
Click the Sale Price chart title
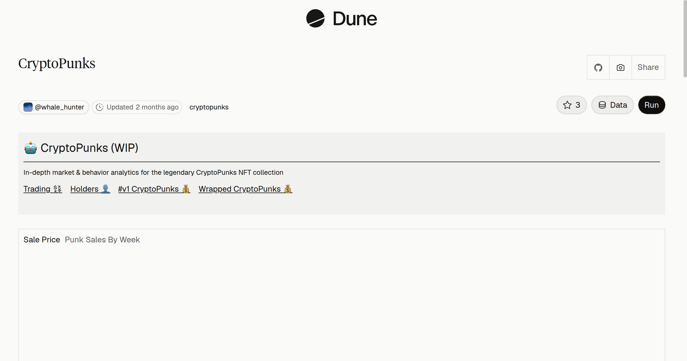42,240
